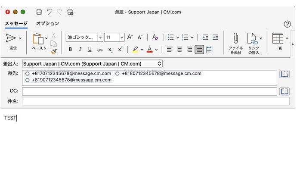Click in the message body after TEST

pyautogui.click(x=17, y=118)
